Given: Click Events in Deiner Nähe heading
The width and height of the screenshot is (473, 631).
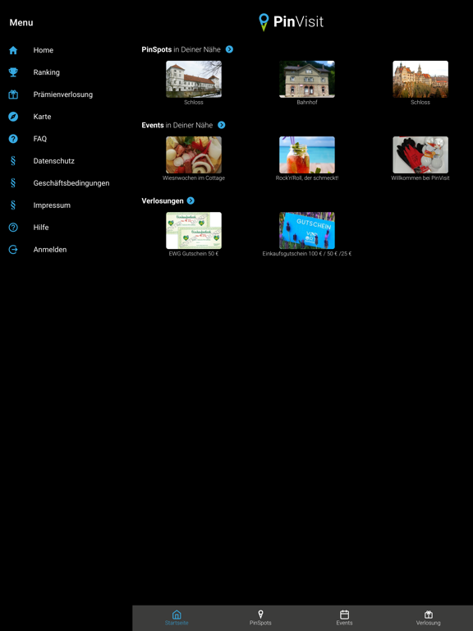Looking at the screenshot, I should (x=177, y=125).
